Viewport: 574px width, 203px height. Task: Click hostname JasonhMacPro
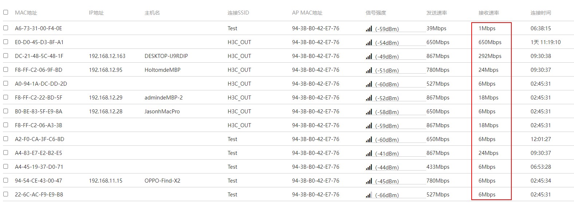[162, 112]
